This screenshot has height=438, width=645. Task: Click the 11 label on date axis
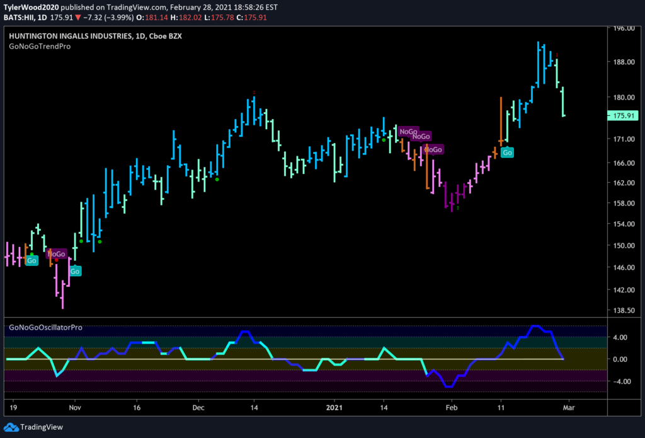pyautogui.click(x=501, y=408)
